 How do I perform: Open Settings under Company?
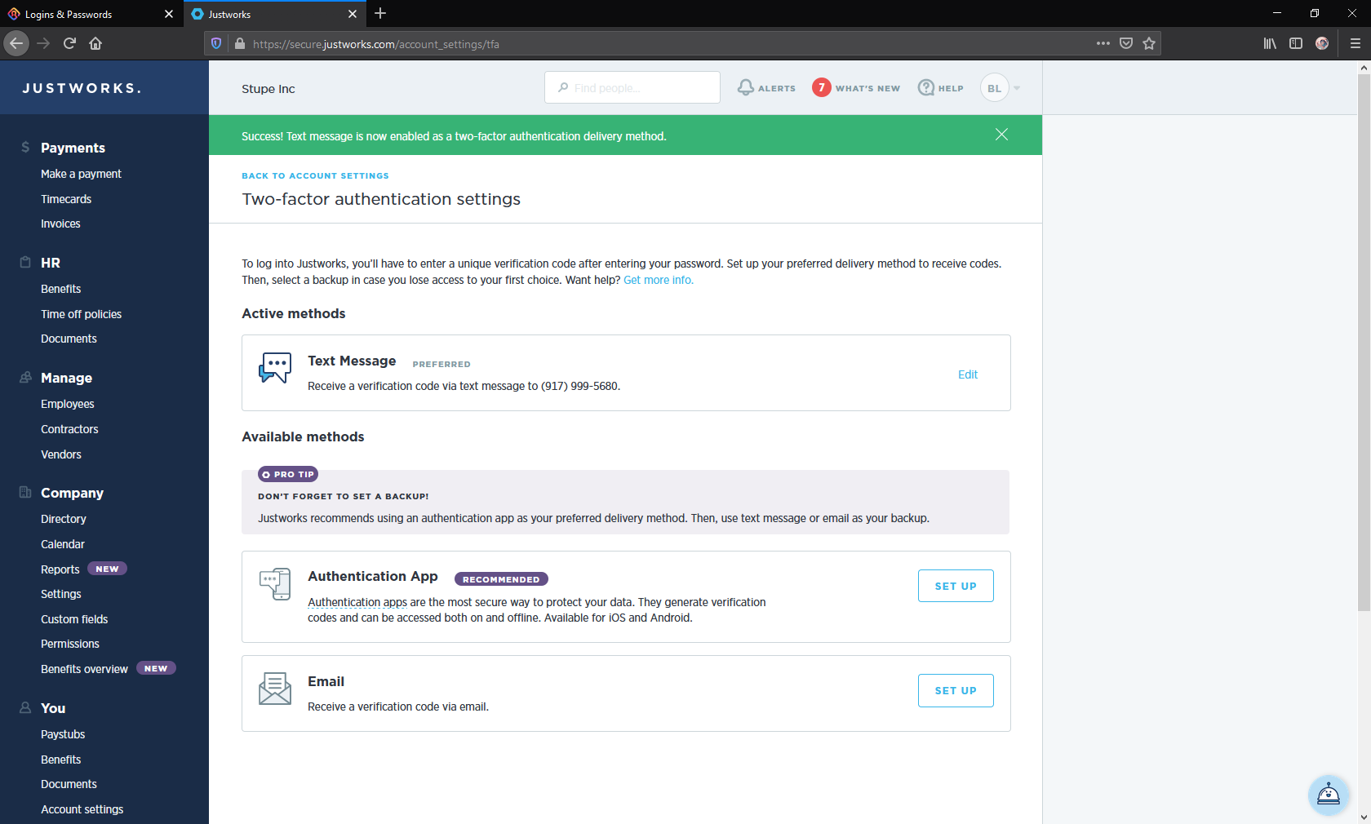tap(61, 594)
